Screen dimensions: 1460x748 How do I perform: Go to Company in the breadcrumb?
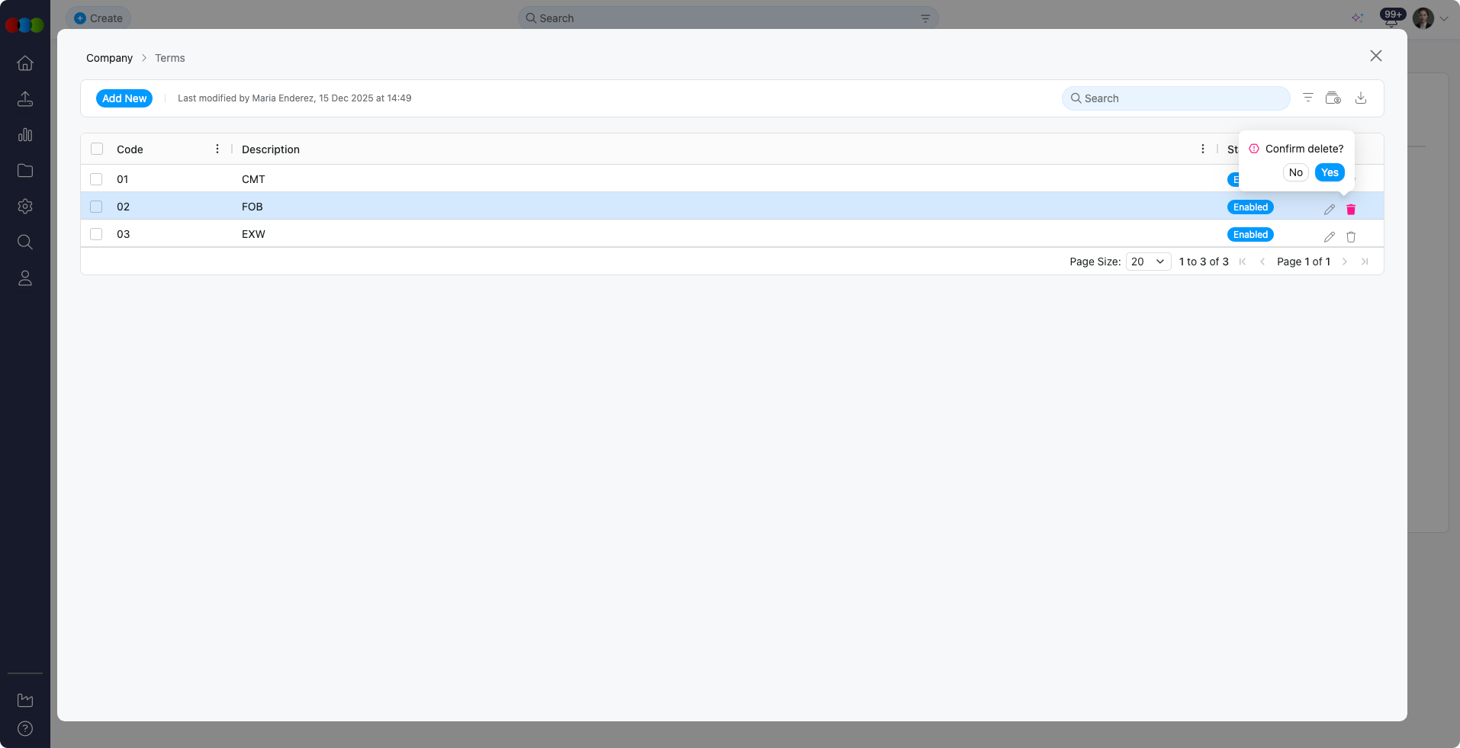[x=109, y=58]
